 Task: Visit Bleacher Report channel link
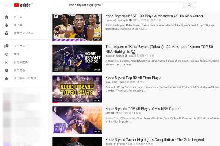point(114,55)
